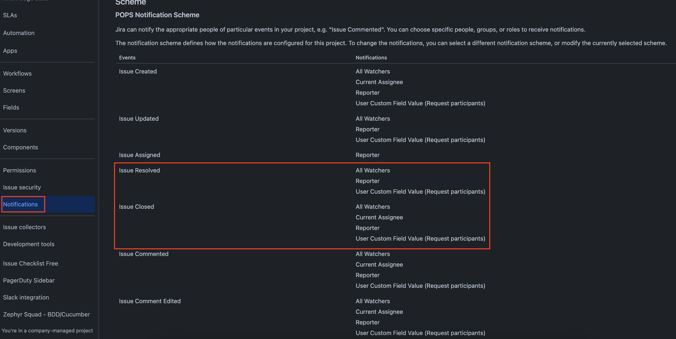Viewport: 676px width, 339px height.
Task: Navigate to the Versions section
Action: (x=15, y=130)
